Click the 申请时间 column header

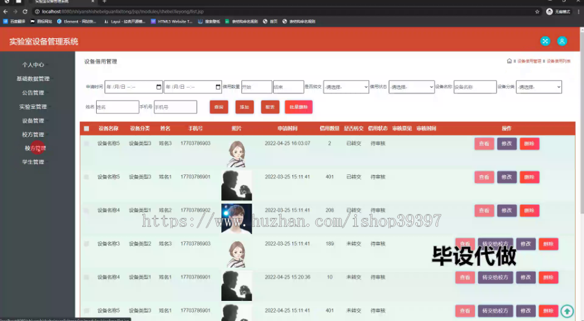click(x=287, y=128)
